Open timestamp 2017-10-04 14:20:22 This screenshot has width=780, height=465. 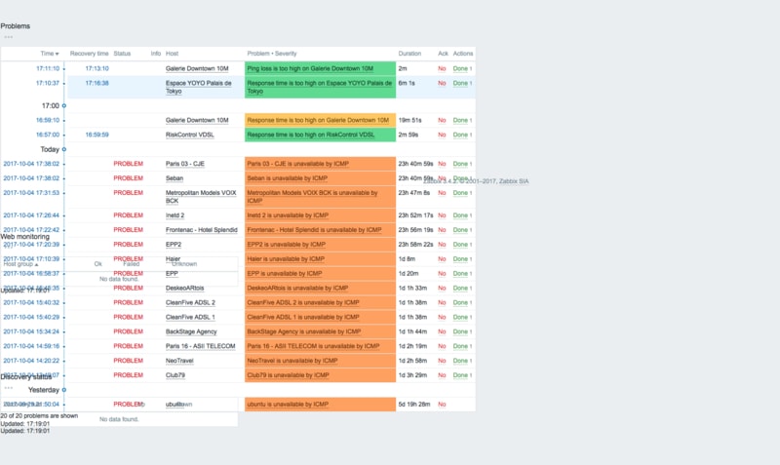pyautogui.click(x=31, y=361)
